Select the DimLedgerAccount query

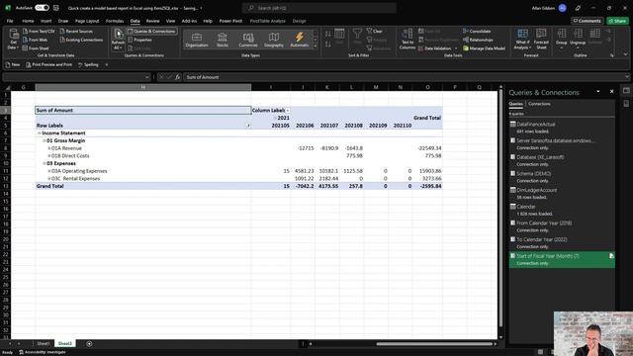[562, 194]
